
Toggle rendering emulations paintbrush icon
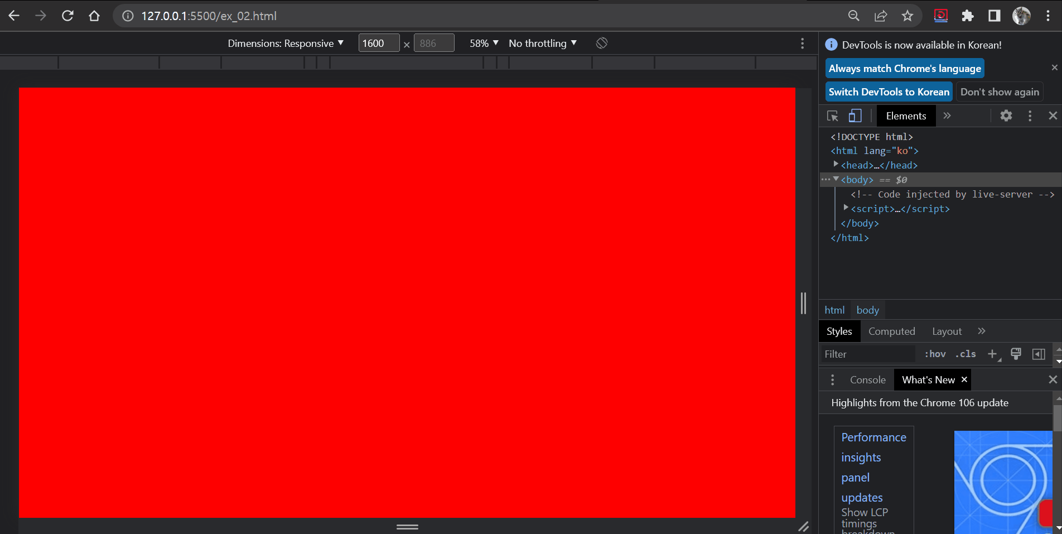tap(1016, 354)
